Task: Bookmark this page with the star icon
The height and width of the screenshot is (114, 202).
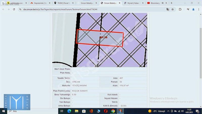Action: point(173,9)
